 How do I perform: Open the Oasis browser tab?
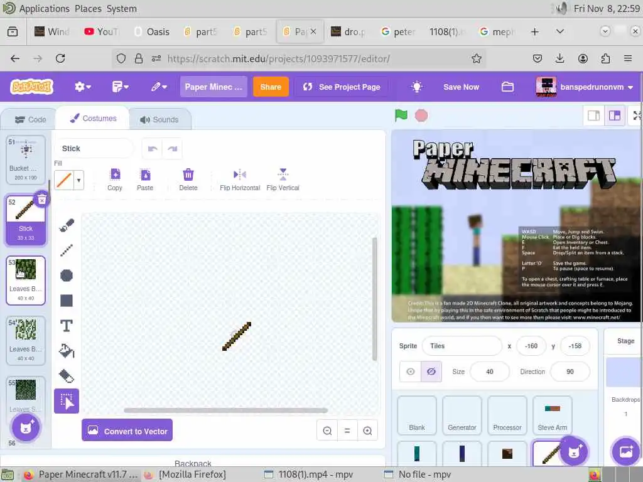153,31
